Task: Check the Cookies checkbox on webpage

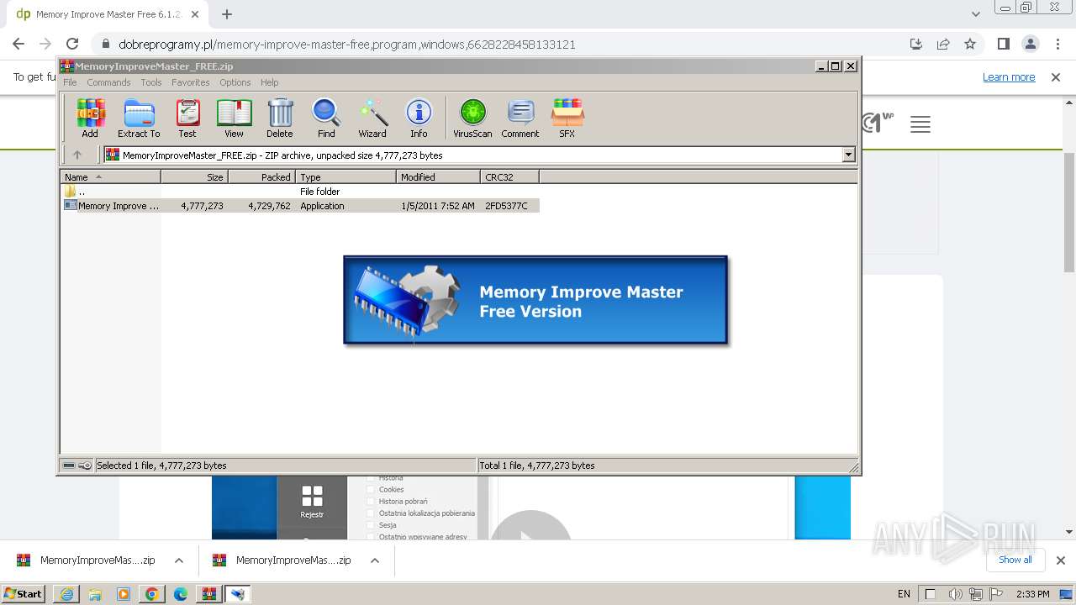Action: (x=371, y=490)
